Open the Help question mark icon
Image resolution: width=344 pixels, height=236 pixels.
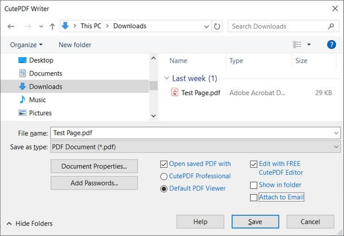click(331, 45)
